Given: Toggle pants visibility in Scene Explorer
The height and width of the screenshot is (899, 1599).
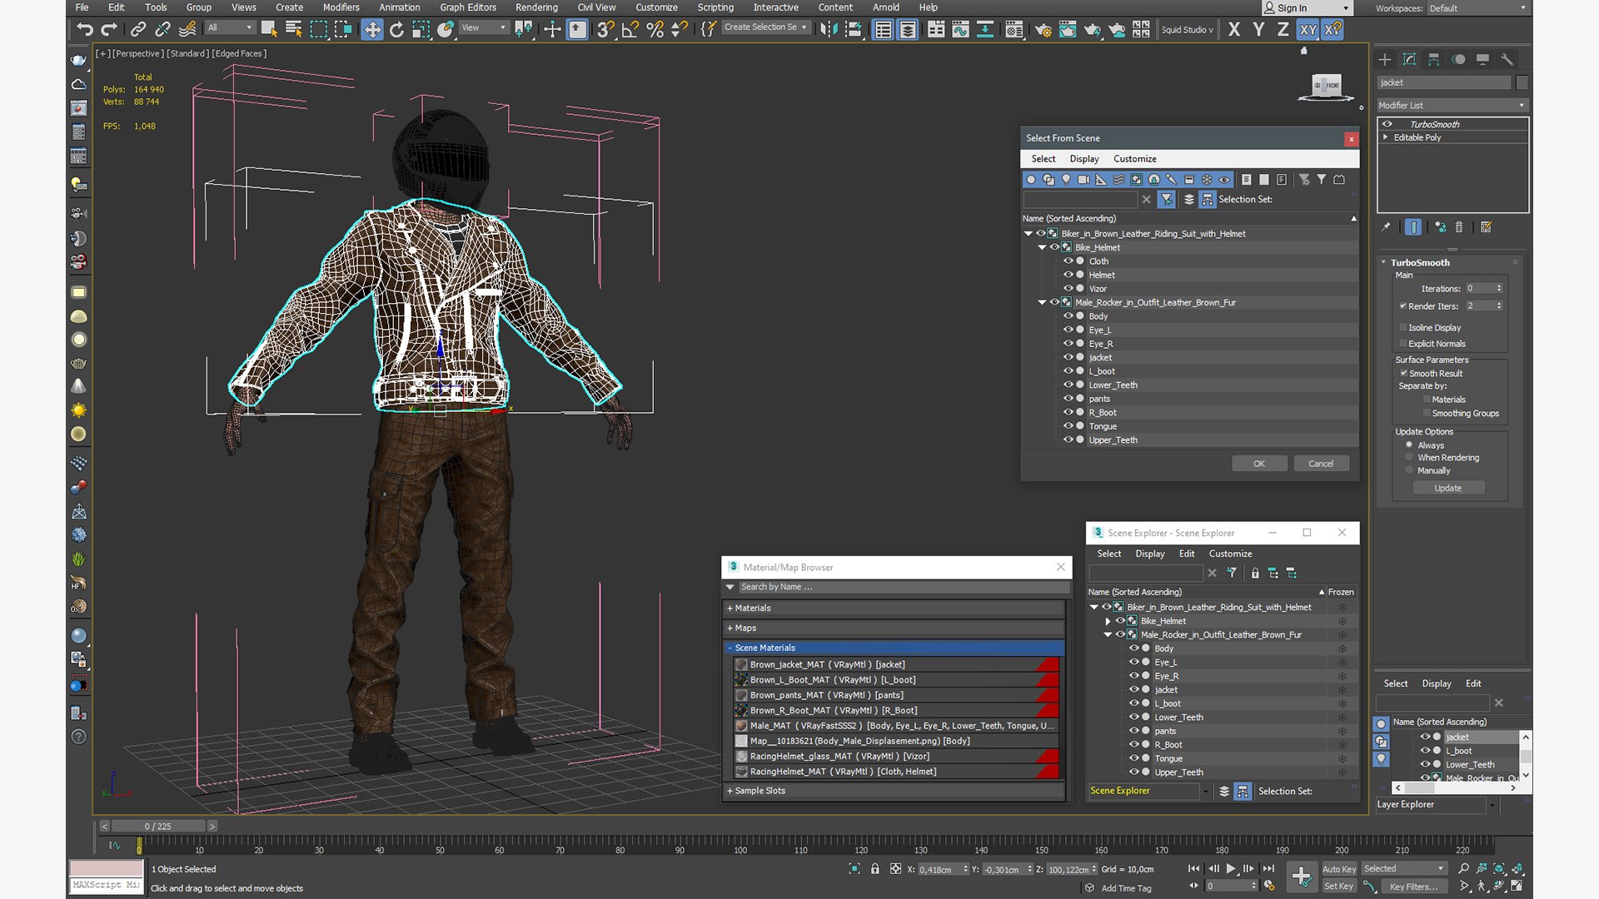Looking at the screenshot, I should click(x=1133, y=731).
